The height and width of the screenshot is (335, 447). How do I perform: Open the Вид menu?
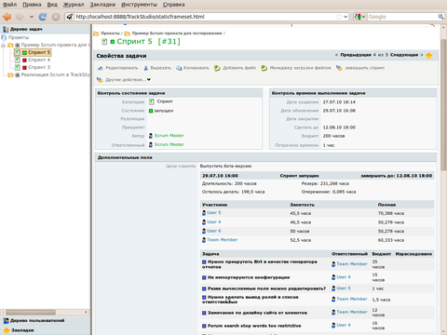(52, 5)
